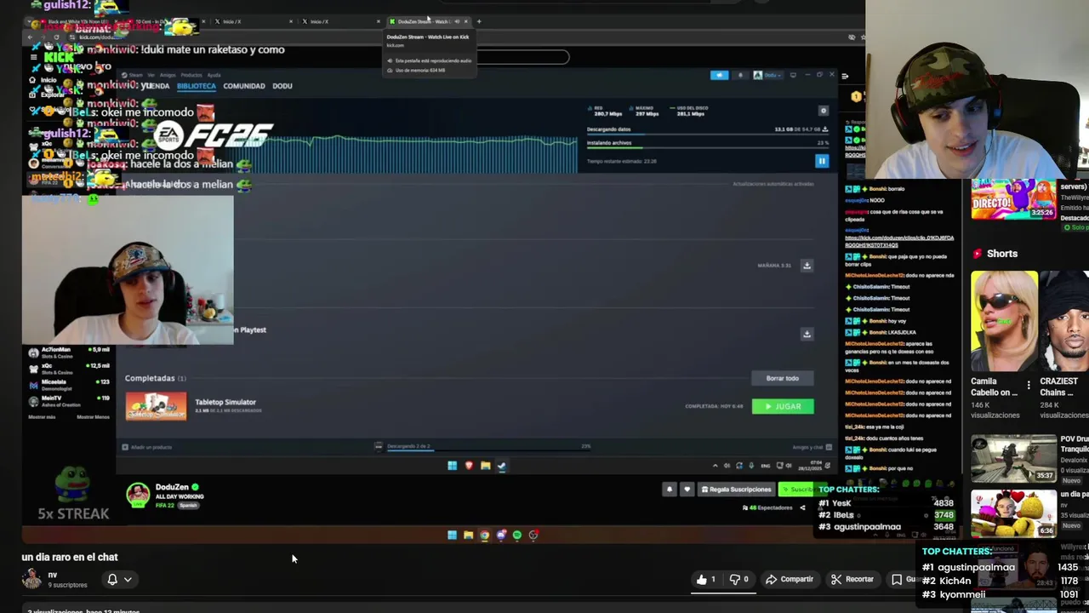
Task: Click the green JUGAR button for Tabletop Simulator
Action: (783, 406)
